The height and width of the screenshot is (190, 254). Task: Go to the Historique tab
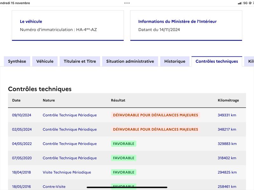click(175, 61)
